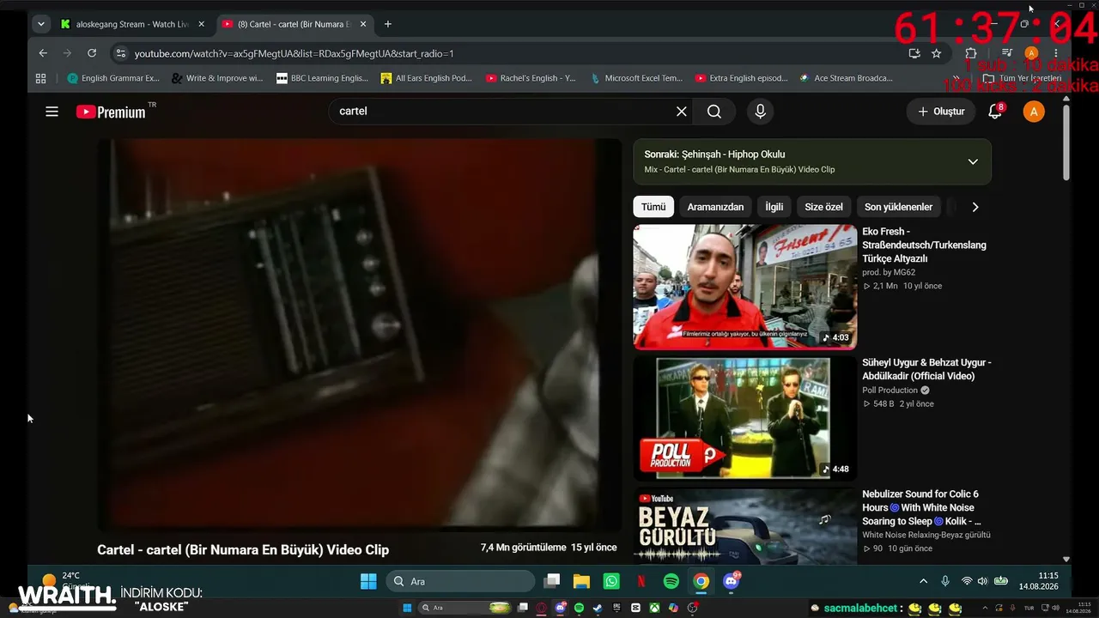Open Nebulizer Sound for Colic video title
Screen dimensions: 1099x618
pyautogui.click(x=921, y=507)
